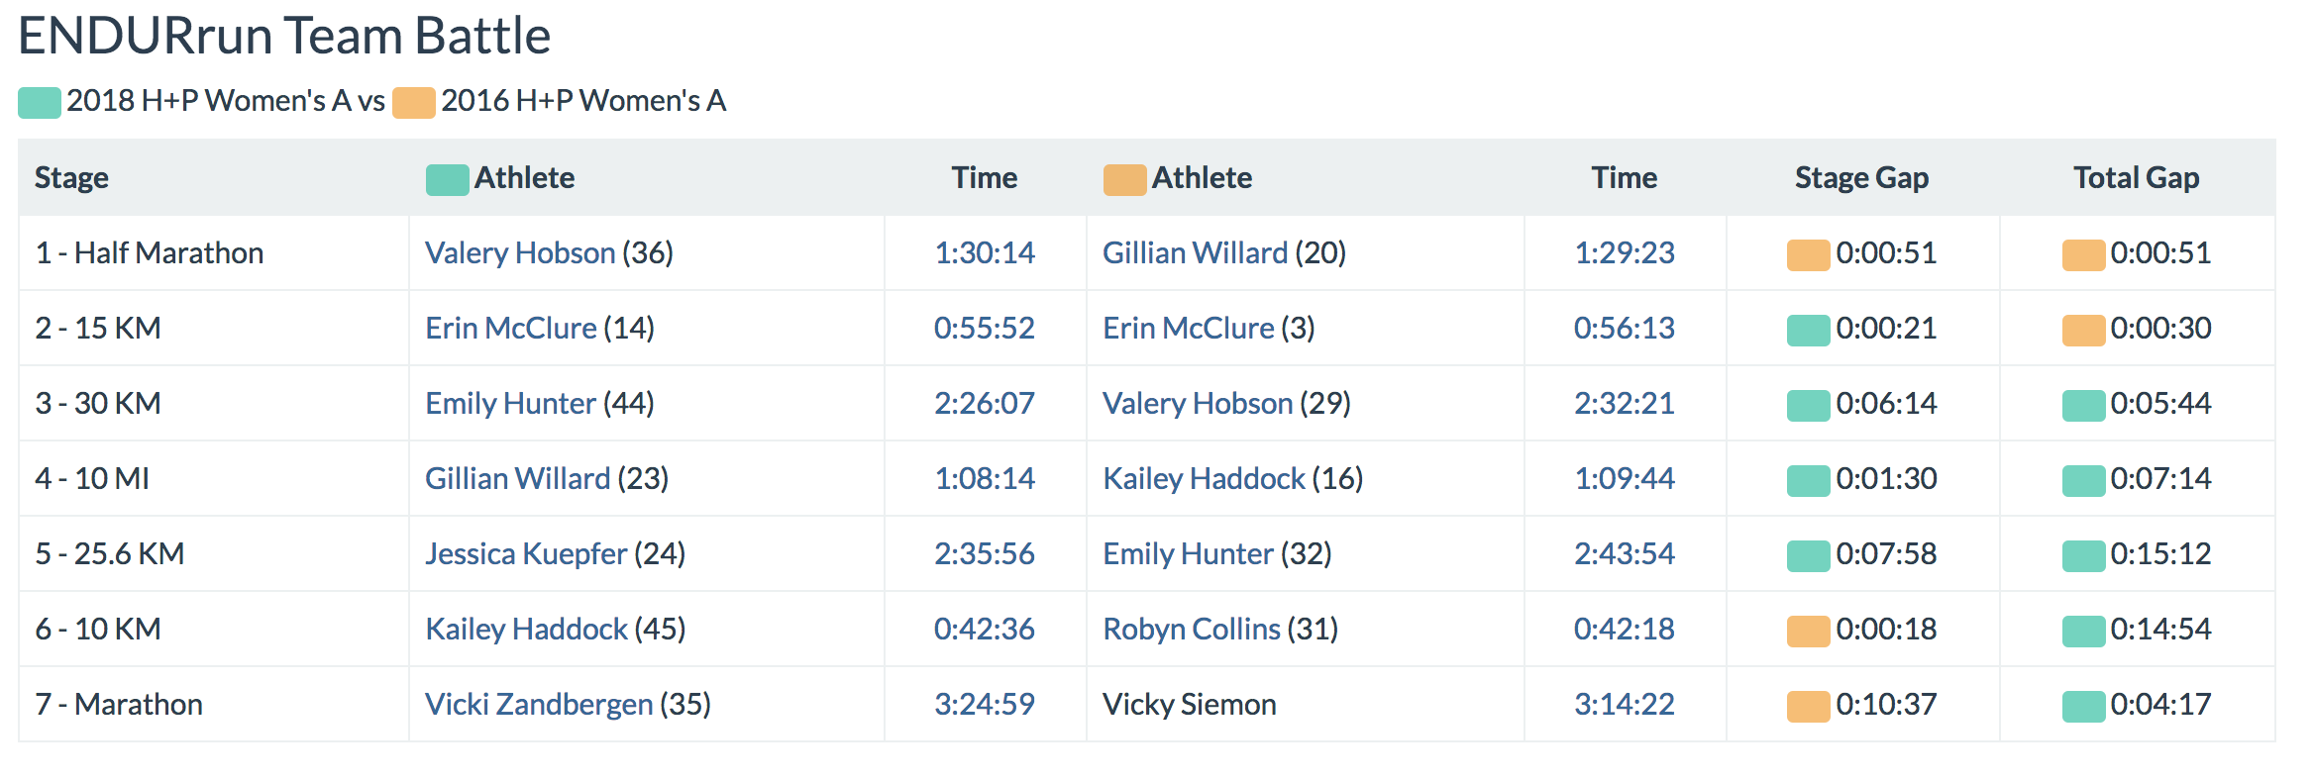Click the 2:43:54 time for Emily Hunter
Viewport: 2314px width, 782px height.
[1624, 554]
